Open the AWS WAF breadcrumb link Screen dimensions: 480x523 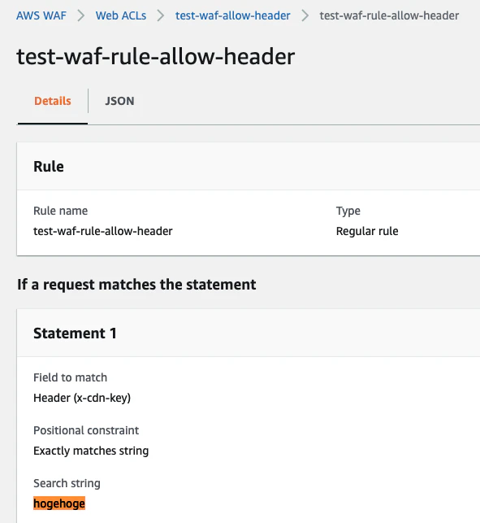tap(41, 15)
